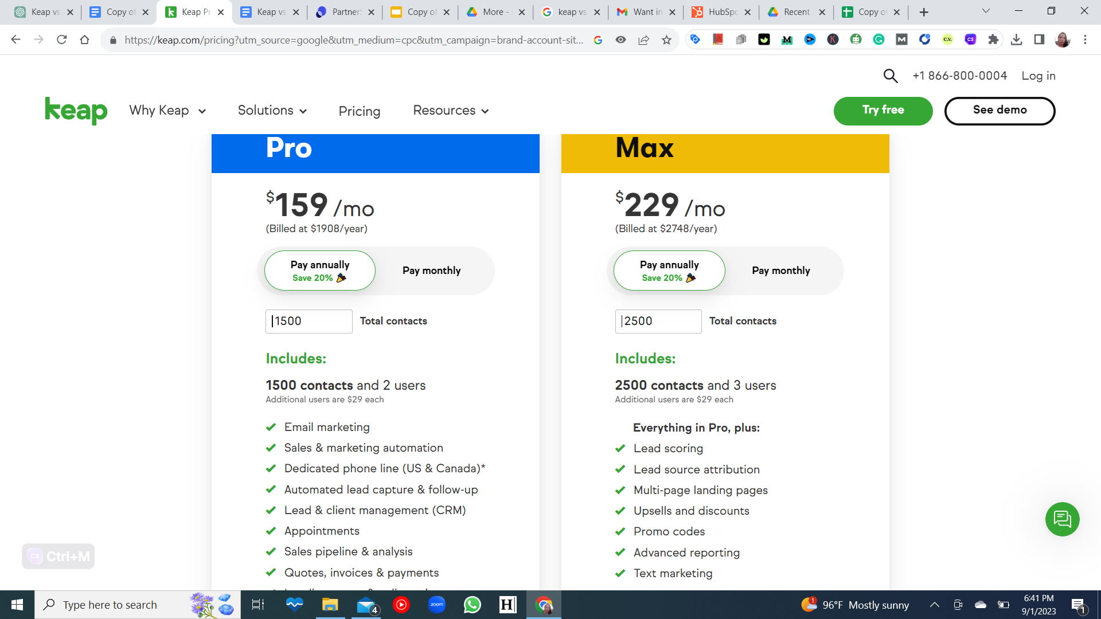
Task: Open the notification center icon
Action: [1078, 605]
